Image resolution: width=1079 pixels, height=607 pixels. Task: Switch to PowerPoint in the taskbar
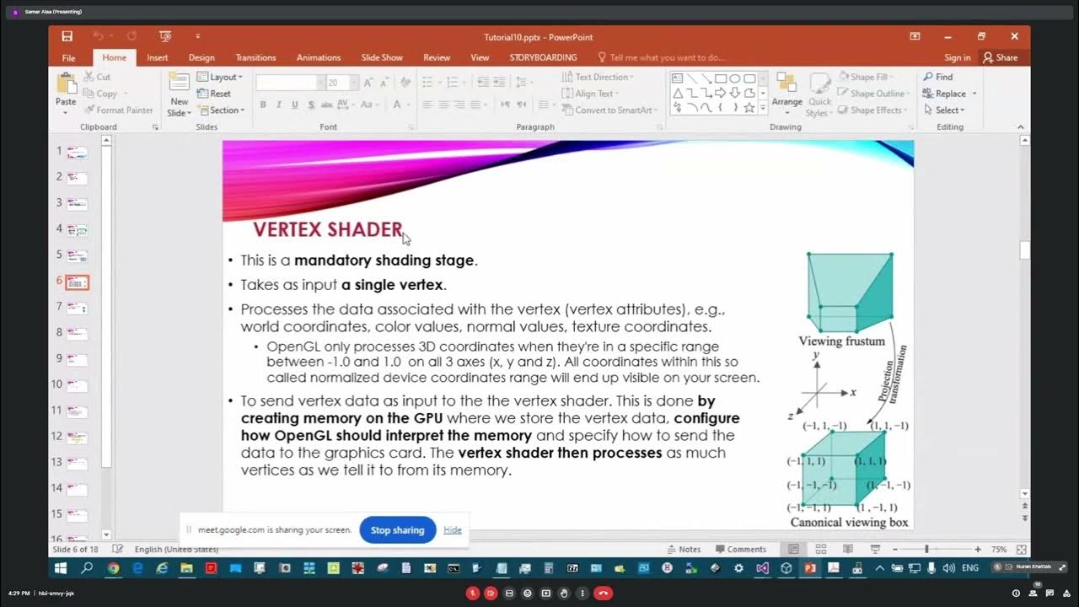coord(810,568)
